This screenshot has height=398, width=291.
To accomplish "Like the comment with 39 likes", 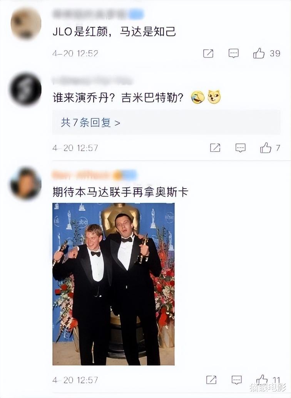I will click(259, 53).
